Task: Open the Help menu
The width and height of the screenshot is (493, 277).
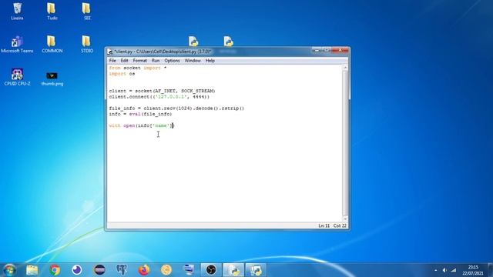Action: coord(210,61)
